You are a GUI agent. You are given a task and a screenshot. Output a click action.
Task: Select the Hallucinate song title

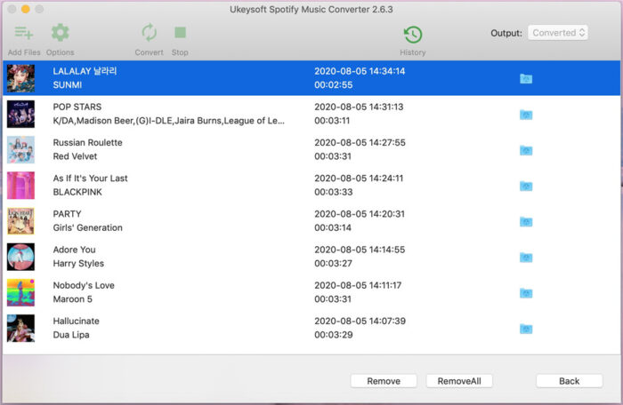[x=77, y=321]
